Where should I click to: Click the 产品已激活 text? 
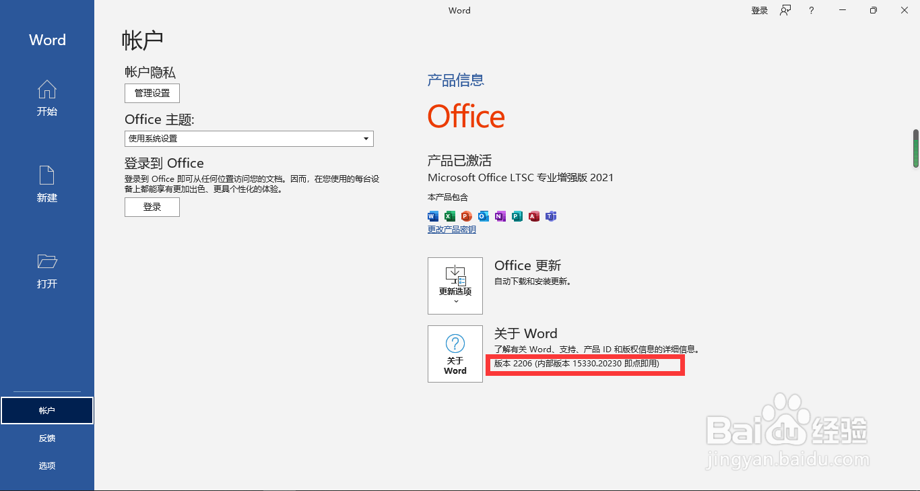(460, 160)
